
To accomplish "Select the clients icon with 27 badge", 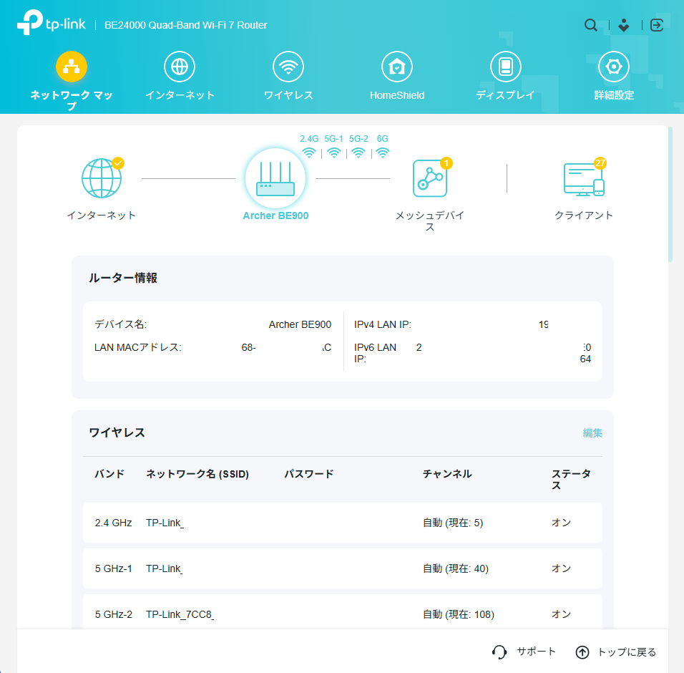I will 584,178.
